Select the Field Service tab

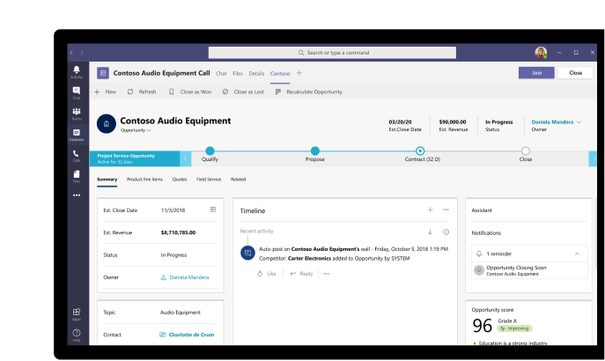click(x=209, y=180)
